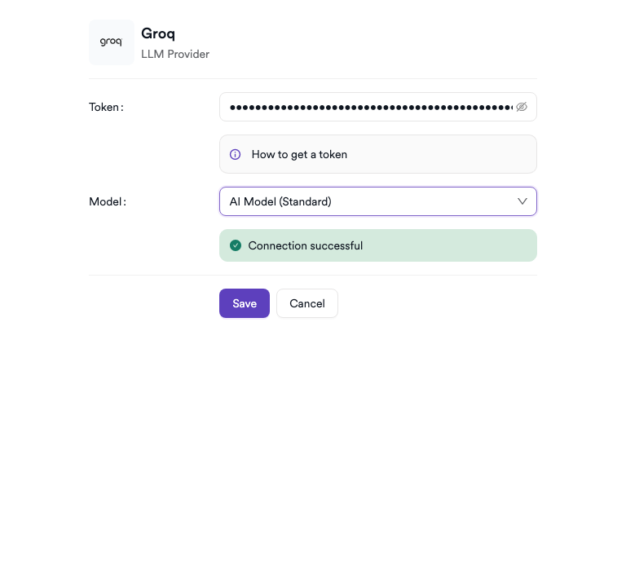
Task: Show the hidden token with the eye icon
Action: pos(522,107)
